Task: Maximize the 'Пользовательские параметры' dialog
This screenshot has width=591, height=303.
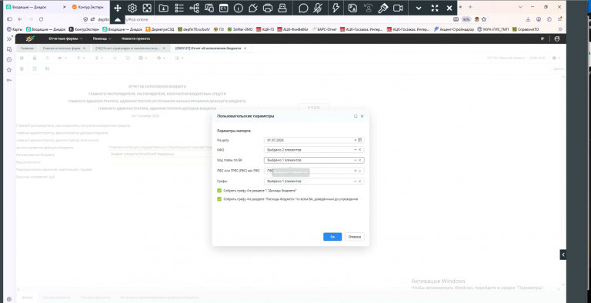Action: 356,116
